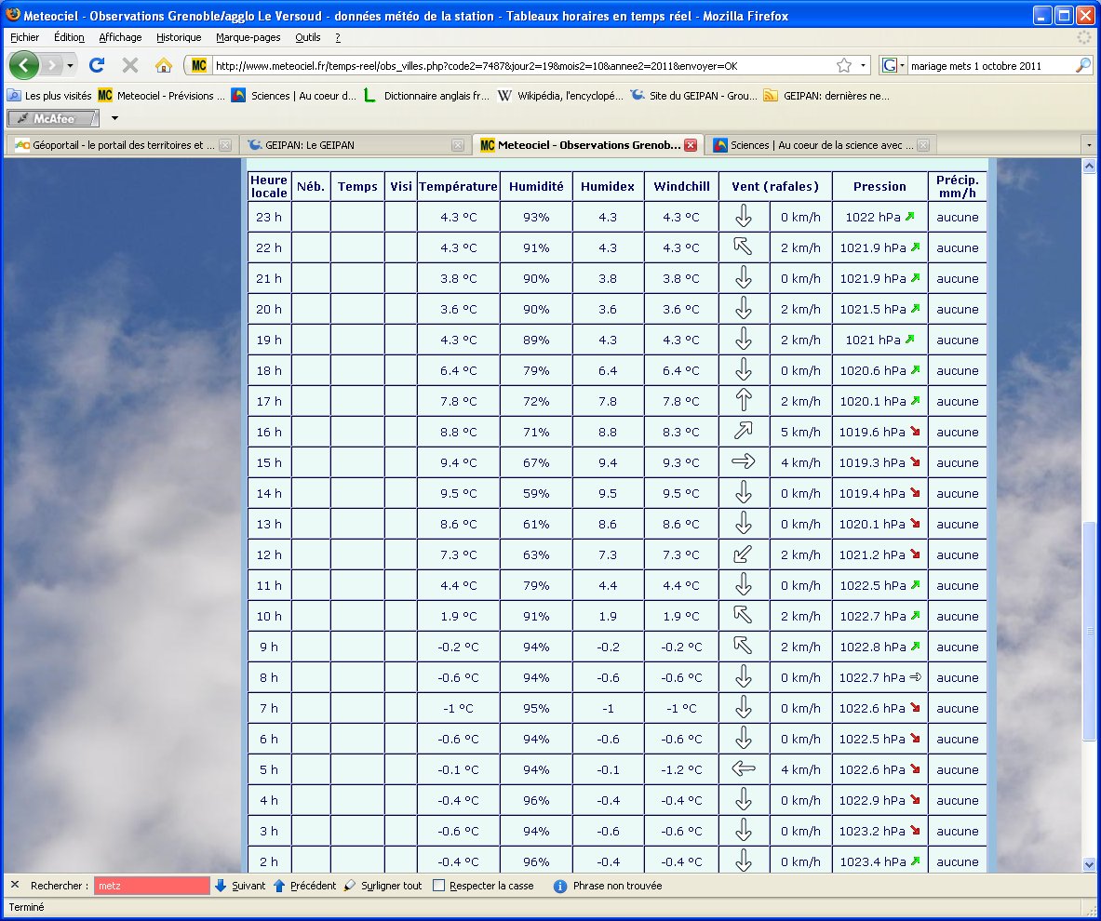
Task: Click the search magnifier icon in search box
Action: [x=1082, y=65]
